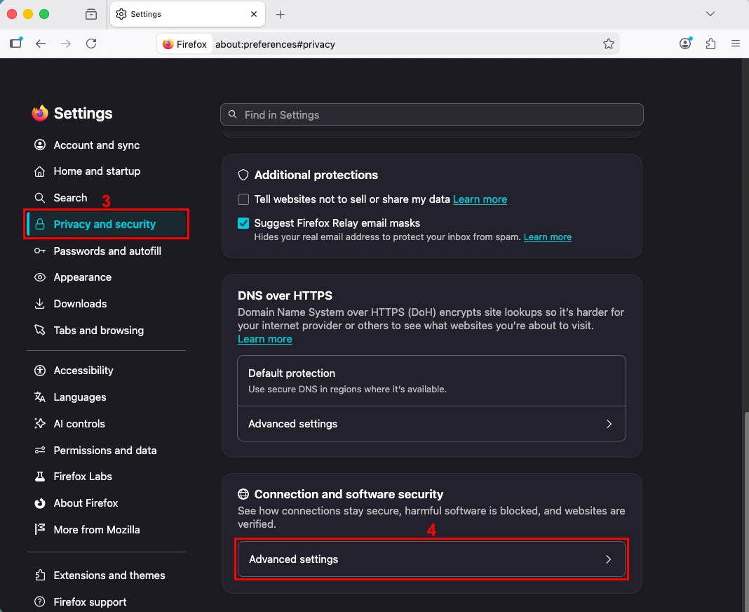Click the AI controls sparkle icon
The image size is (749, 612).
[x=40, y=424]
